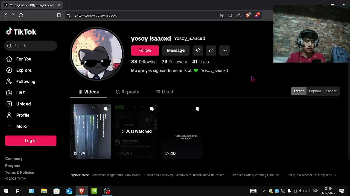
Task: Share the profile with arrow icon
Action: tap(211, 50)
